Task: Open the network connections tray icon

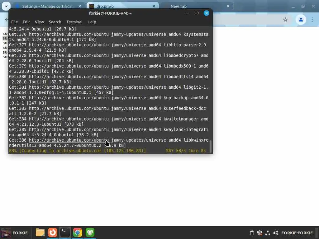Action: tap(268, 233)
